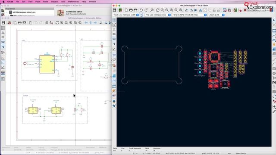Run Design Rules Checker in PCB Editor
The height and width of the screenshot is (155, 276).
coord(240,10)
